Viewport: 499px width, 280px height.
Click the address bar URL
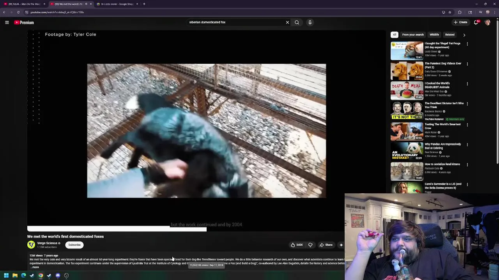[57, 12]
